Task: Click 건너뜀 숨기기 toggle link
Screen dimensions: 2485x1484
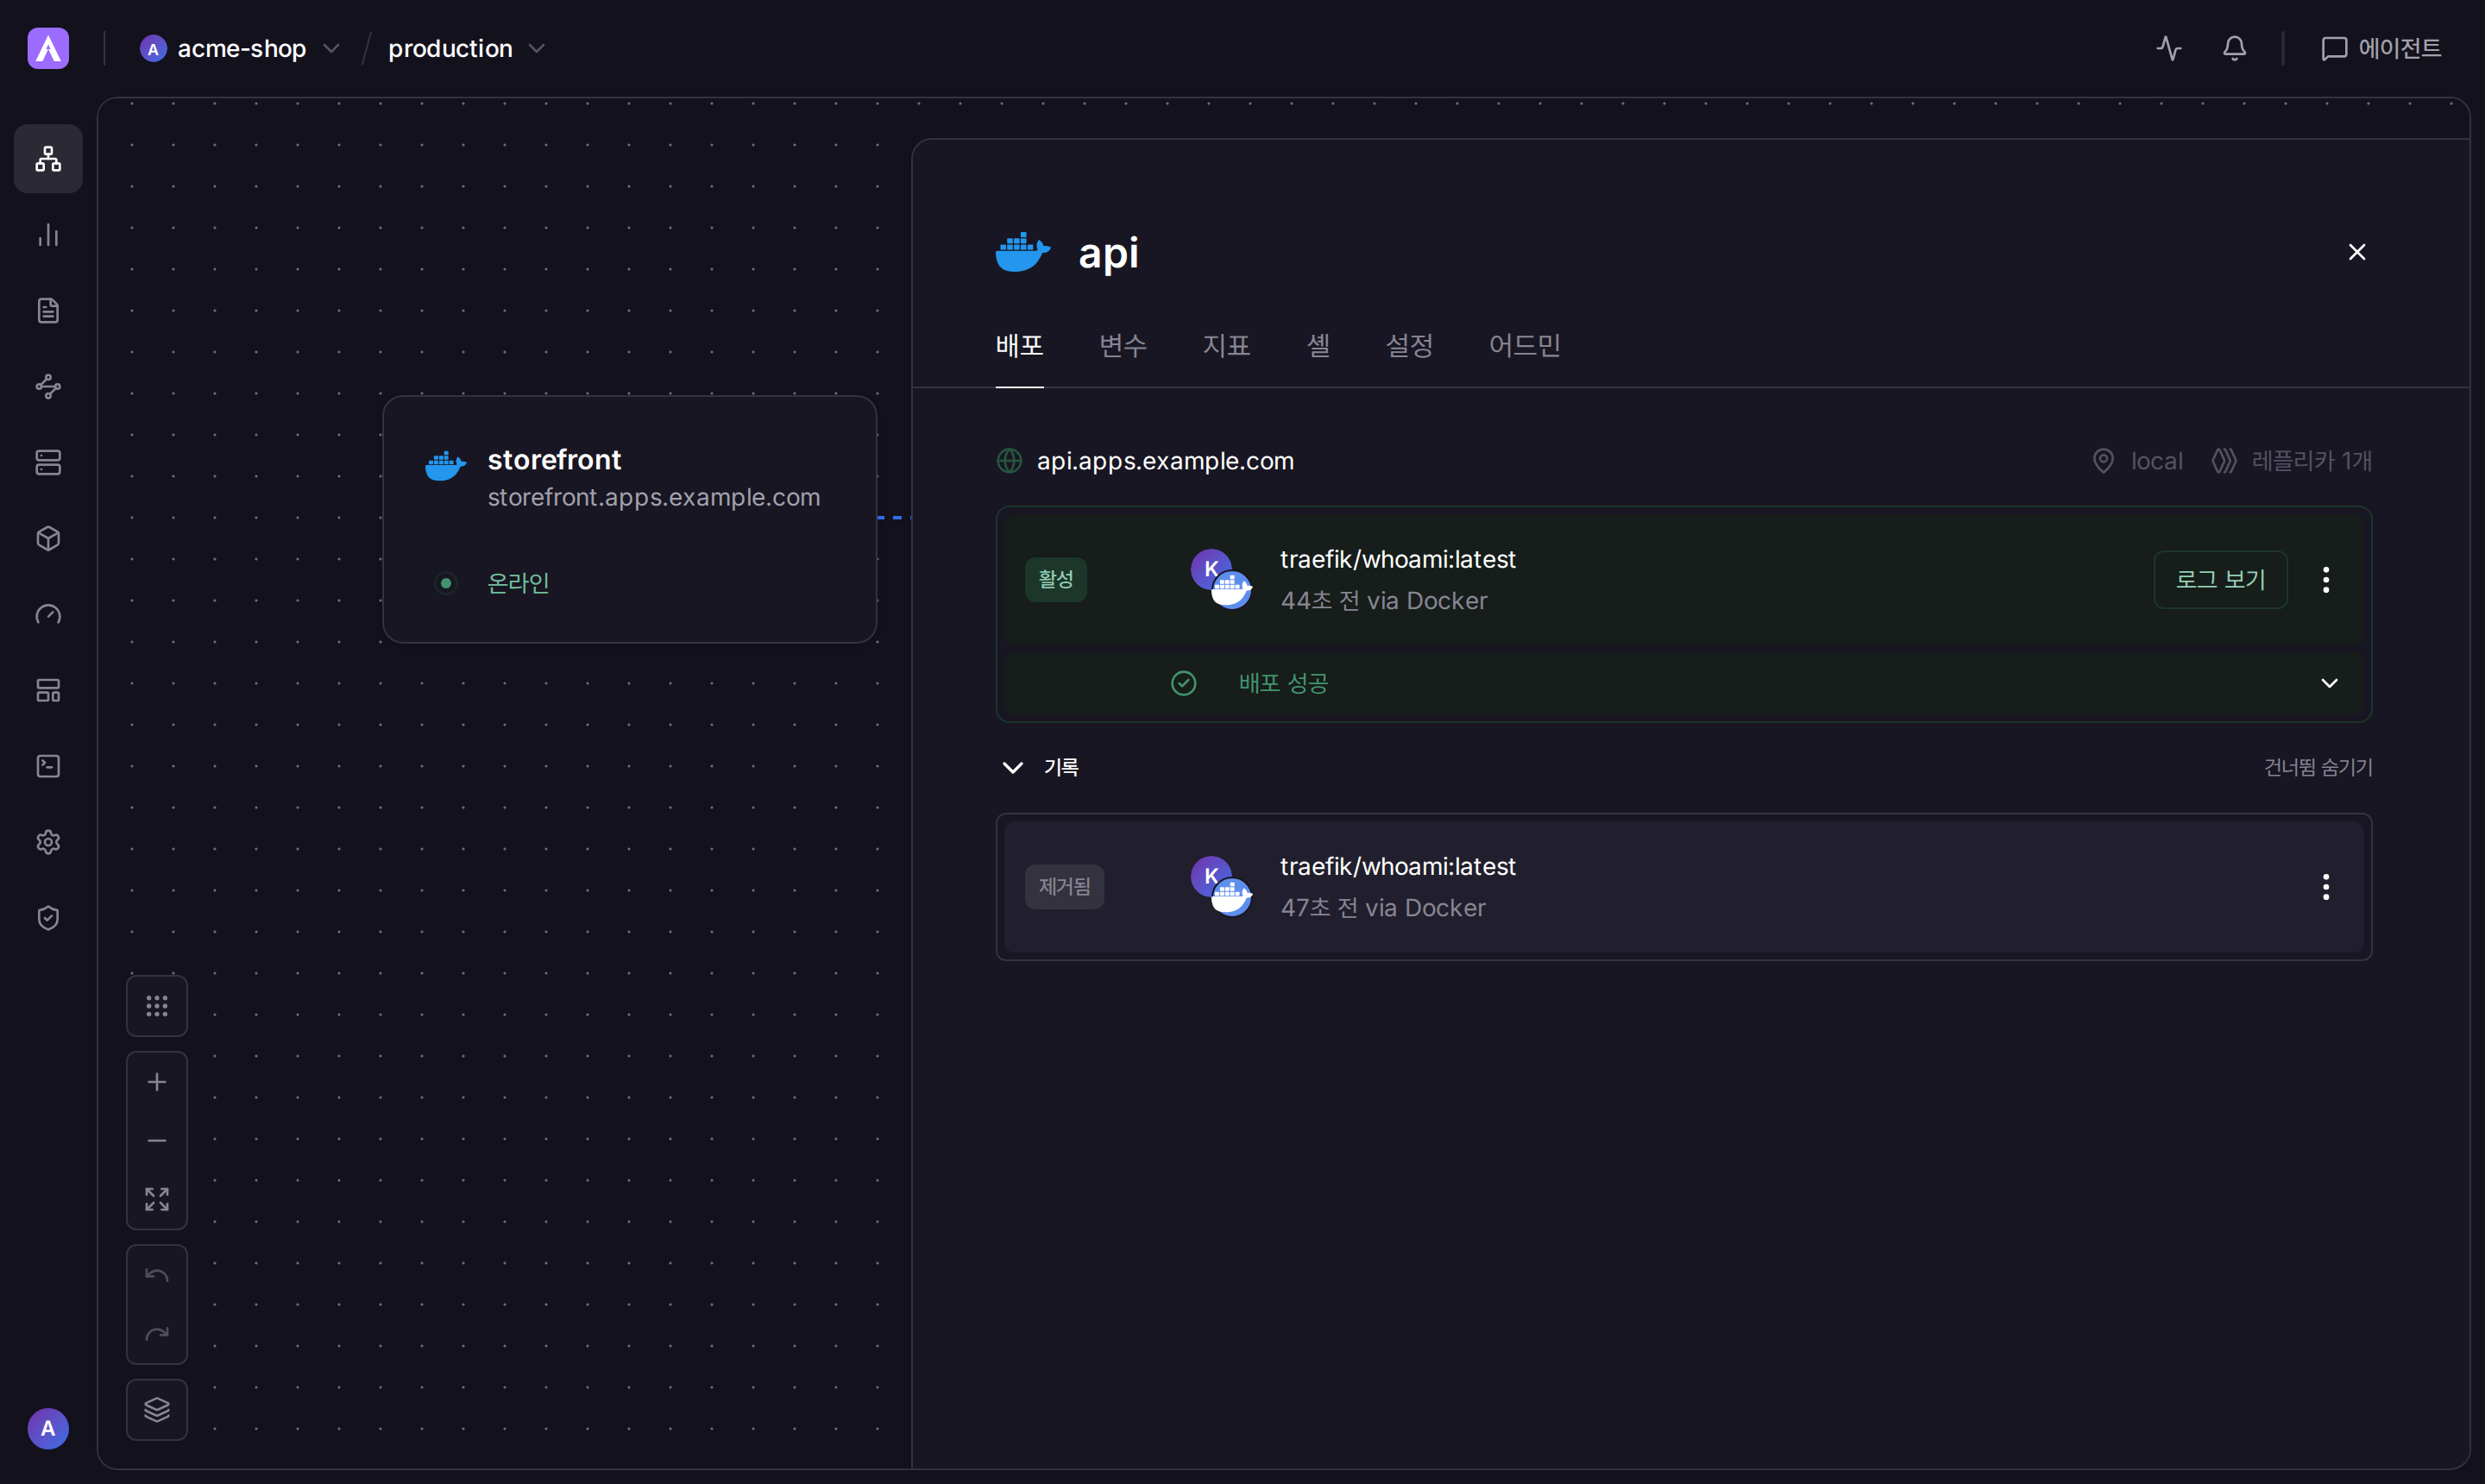Action: 2317,768
